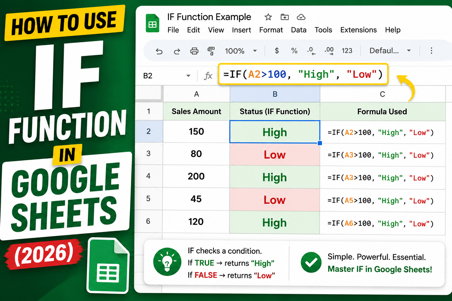
Task: Check the cloud save status icon
Action: (301, 17)
